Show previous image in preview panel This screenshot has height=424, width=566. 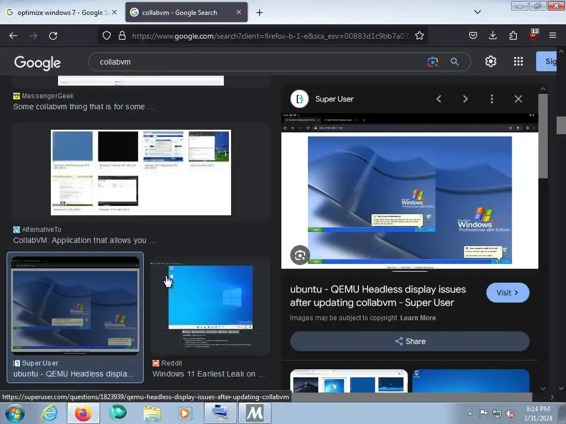pyautogui.click(x=439, y=99)
